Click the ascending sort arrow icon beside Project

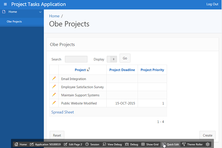(88, 69)
